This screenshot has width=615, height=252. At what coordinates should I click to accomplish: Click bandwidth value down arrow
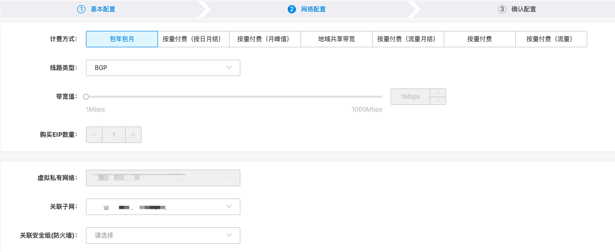(x=437, y=101)
